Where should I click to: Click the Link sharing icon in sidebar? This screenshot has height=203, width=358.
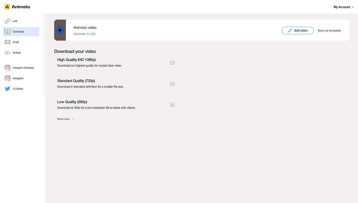pos(7,21)
